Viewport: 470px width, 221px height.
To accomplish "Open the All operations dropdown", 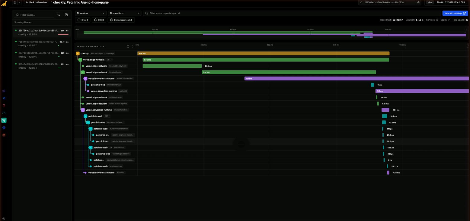I will [x=125, y=13].
